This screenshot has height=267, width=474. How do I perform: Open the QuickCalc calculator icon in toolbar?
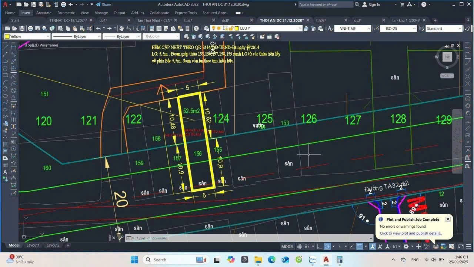[188, 29]
